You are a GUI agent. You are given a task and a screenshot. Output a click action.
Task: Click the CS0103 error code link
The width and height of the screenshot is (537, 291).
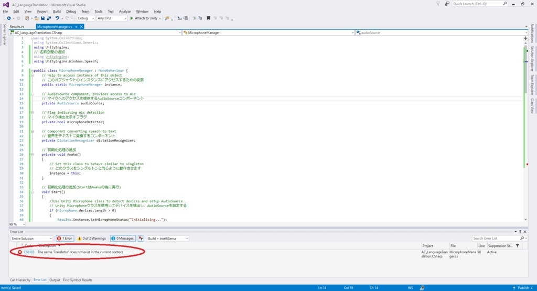click(29, 252)
